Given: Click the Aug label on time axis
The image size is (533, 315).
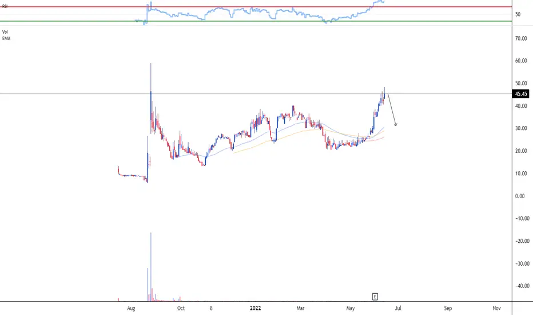Looking at the screenshot, I should (131, 308).
